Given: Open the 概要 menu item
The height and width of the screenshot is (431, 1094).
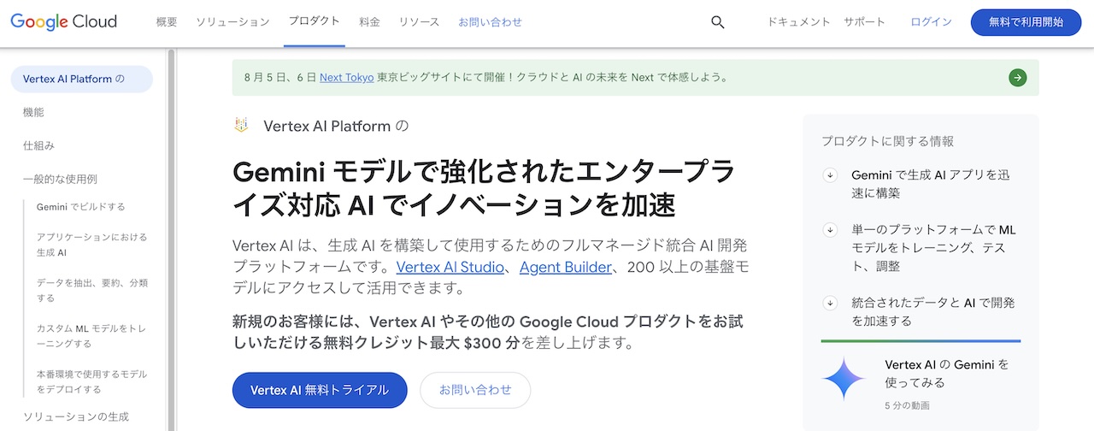Looking at the screenshot, I should 167,22.
